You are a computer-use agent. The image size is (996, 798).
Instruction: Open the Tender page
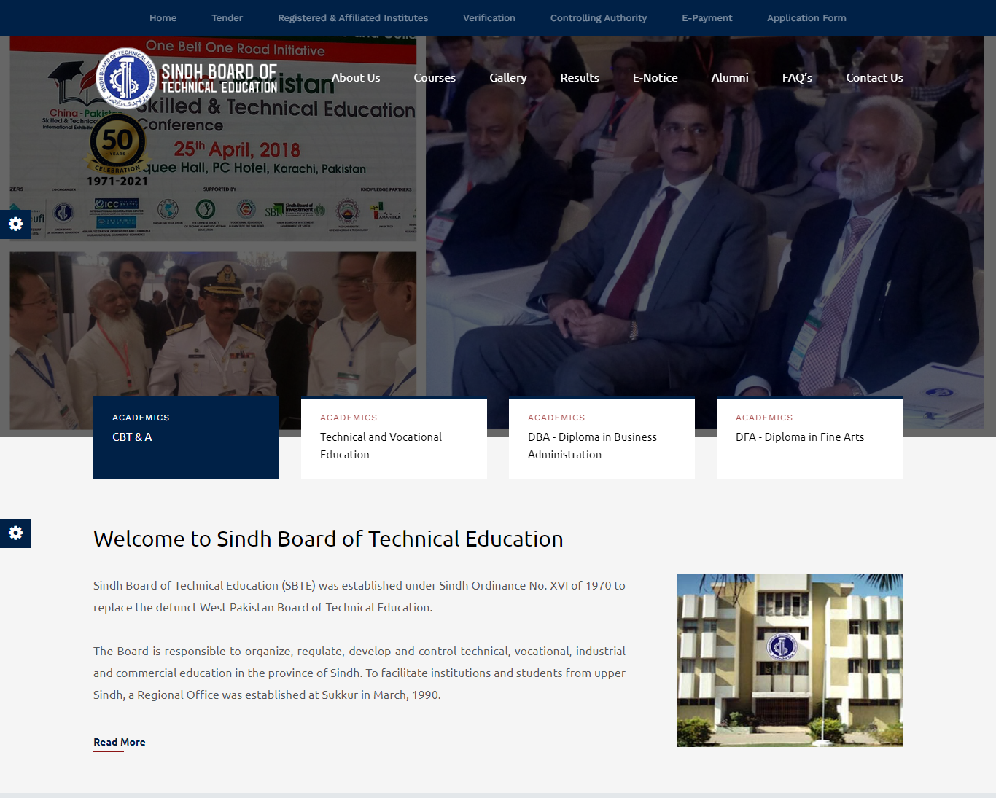point(227,18)
